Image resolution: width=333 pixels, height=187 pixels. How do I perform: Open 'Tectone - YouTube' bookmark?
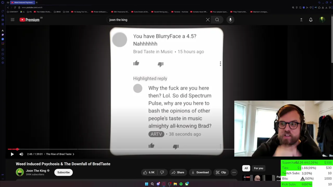click(180, 12)
